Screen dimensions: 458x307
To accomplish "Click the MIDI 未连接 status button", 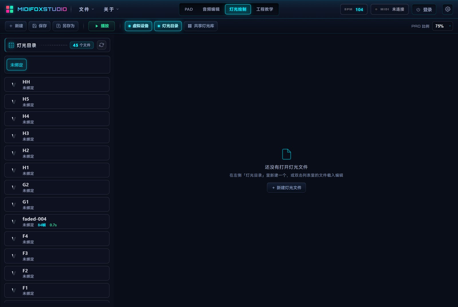I will coord(390,9).
